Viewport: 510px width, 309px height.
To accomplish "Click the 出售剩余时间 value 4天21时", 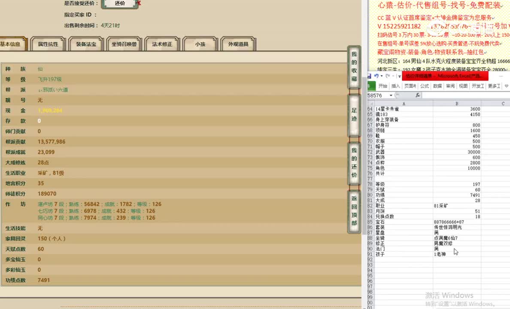I will click(110, 25).
